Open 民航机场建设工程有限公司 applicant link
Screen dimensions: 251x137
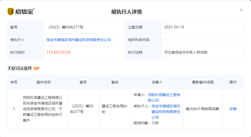(164, 97)
